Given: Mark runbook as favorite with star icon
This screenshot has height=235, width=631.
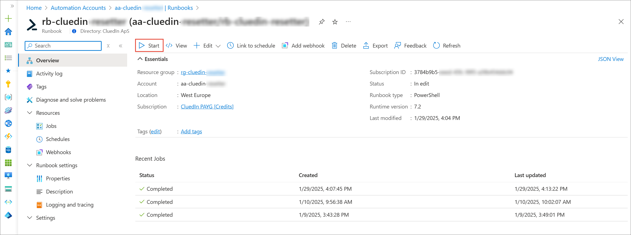Looking at the screenshot, I should pyautogui.click(x=335, y=22).
